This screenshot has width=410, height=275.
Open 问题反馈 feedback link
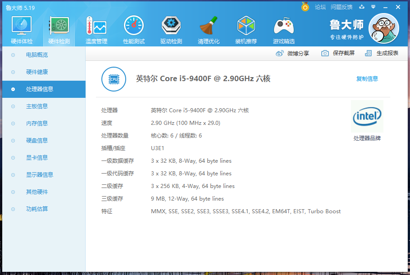(x=342, y=7)
